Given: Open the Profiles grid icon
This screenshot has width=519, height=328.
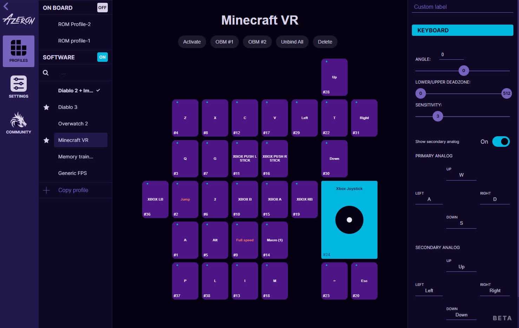Looking at the screenshot, I should point(19,48).
